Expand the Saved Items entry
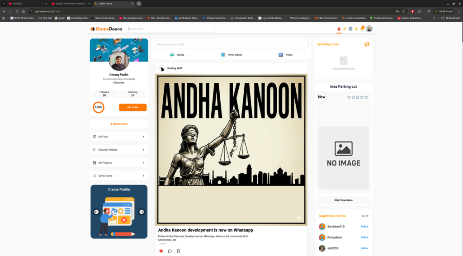Viewport: 463px width, 256px height. (119, 176)
